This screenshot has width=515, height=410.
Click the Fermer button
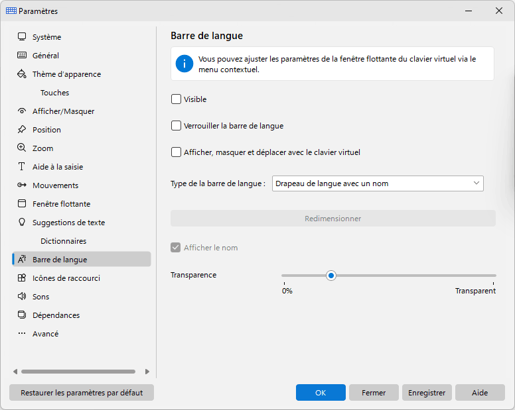[x=374, y=393]
